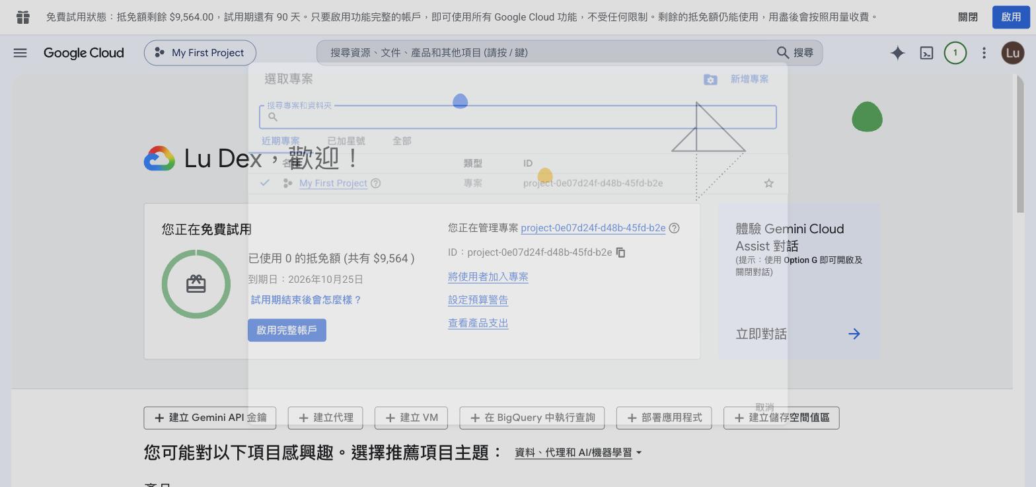Click 取消 to dismiss project picker
The image size is (1036, 487).
coord(764,407)
